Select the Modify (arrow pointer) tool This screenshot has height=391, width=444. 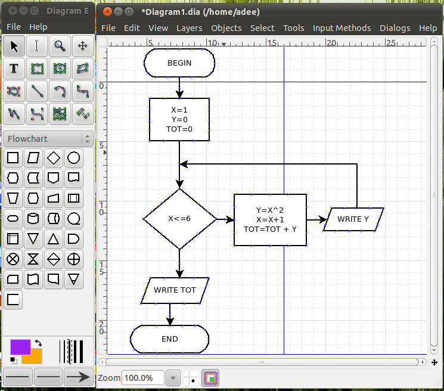tap(14, 46)
